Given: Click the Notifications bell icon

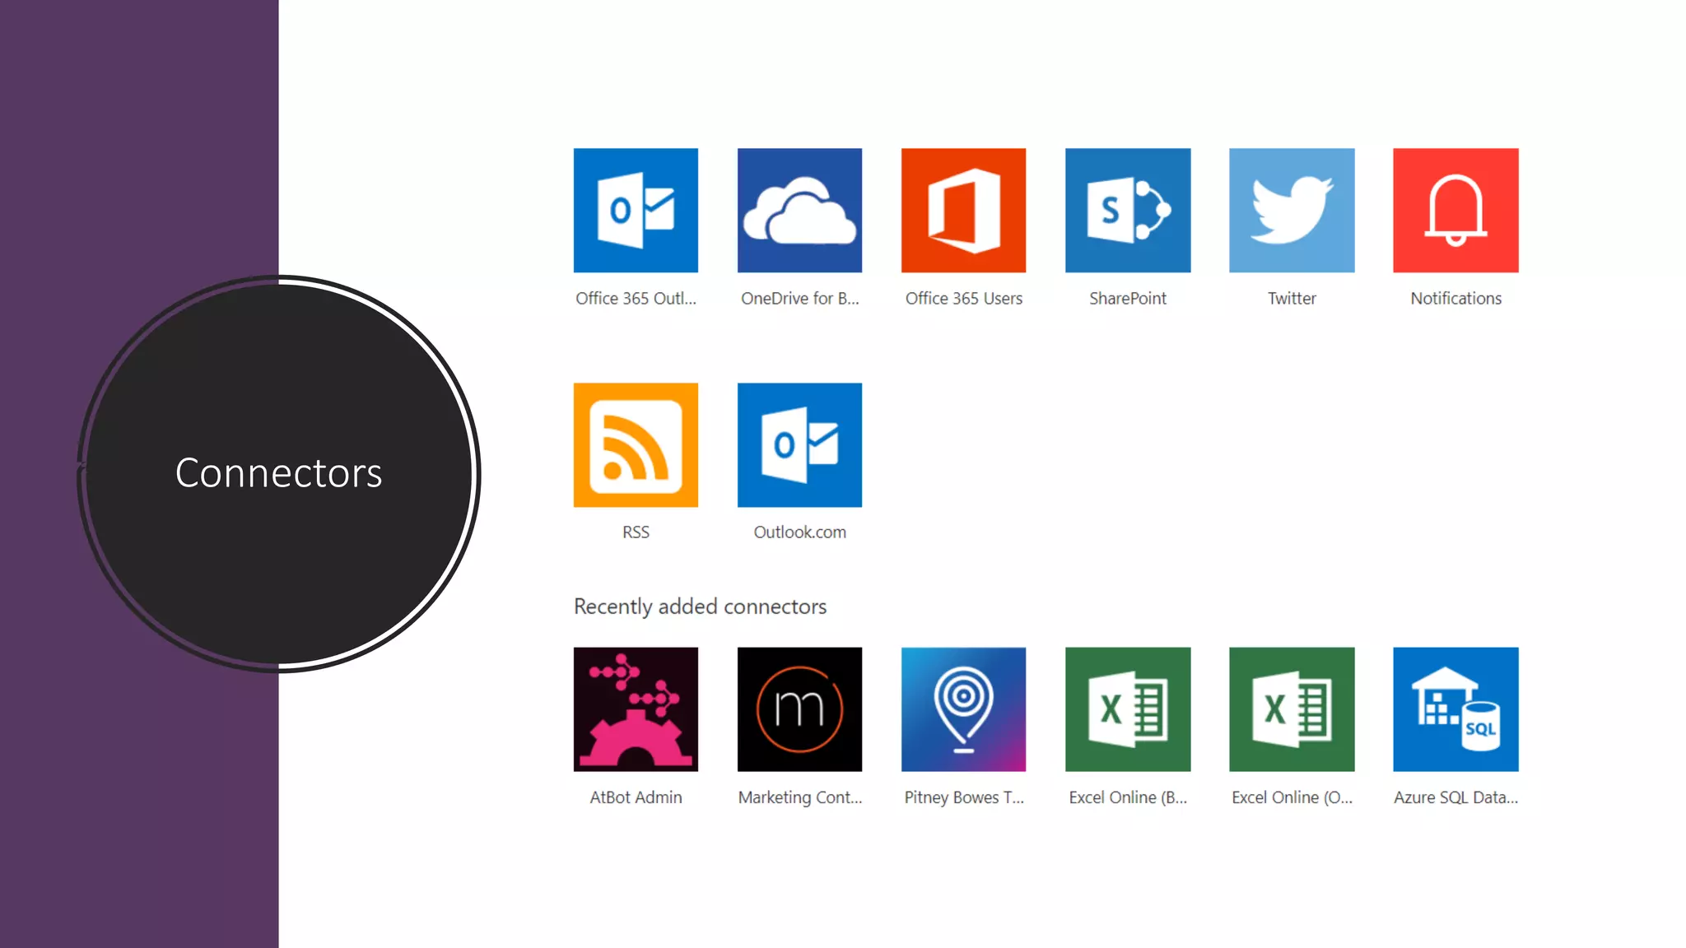Looking at the screenshot, I should (1455, 210).
